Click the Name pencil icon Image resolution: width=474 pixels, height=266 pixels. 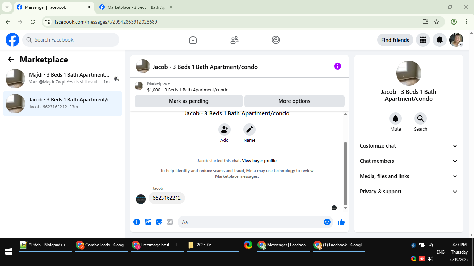(x=249, y=130)
